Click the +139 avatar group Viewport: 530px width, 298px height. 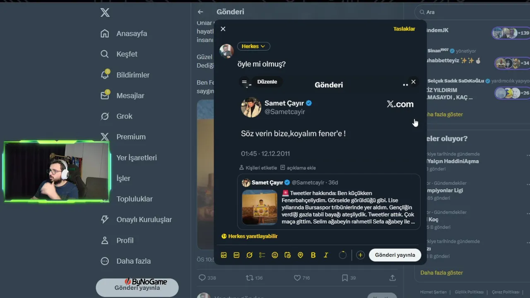pyautogui.click(x=511, y=33)
